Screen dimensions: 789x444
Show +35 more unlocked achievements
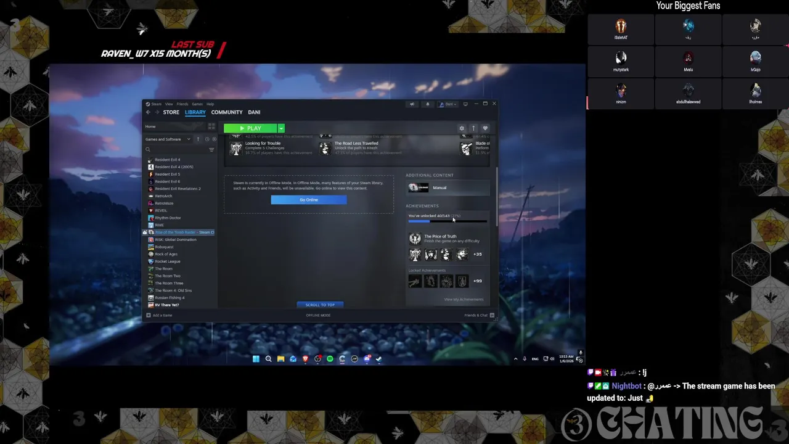(478, 254)
